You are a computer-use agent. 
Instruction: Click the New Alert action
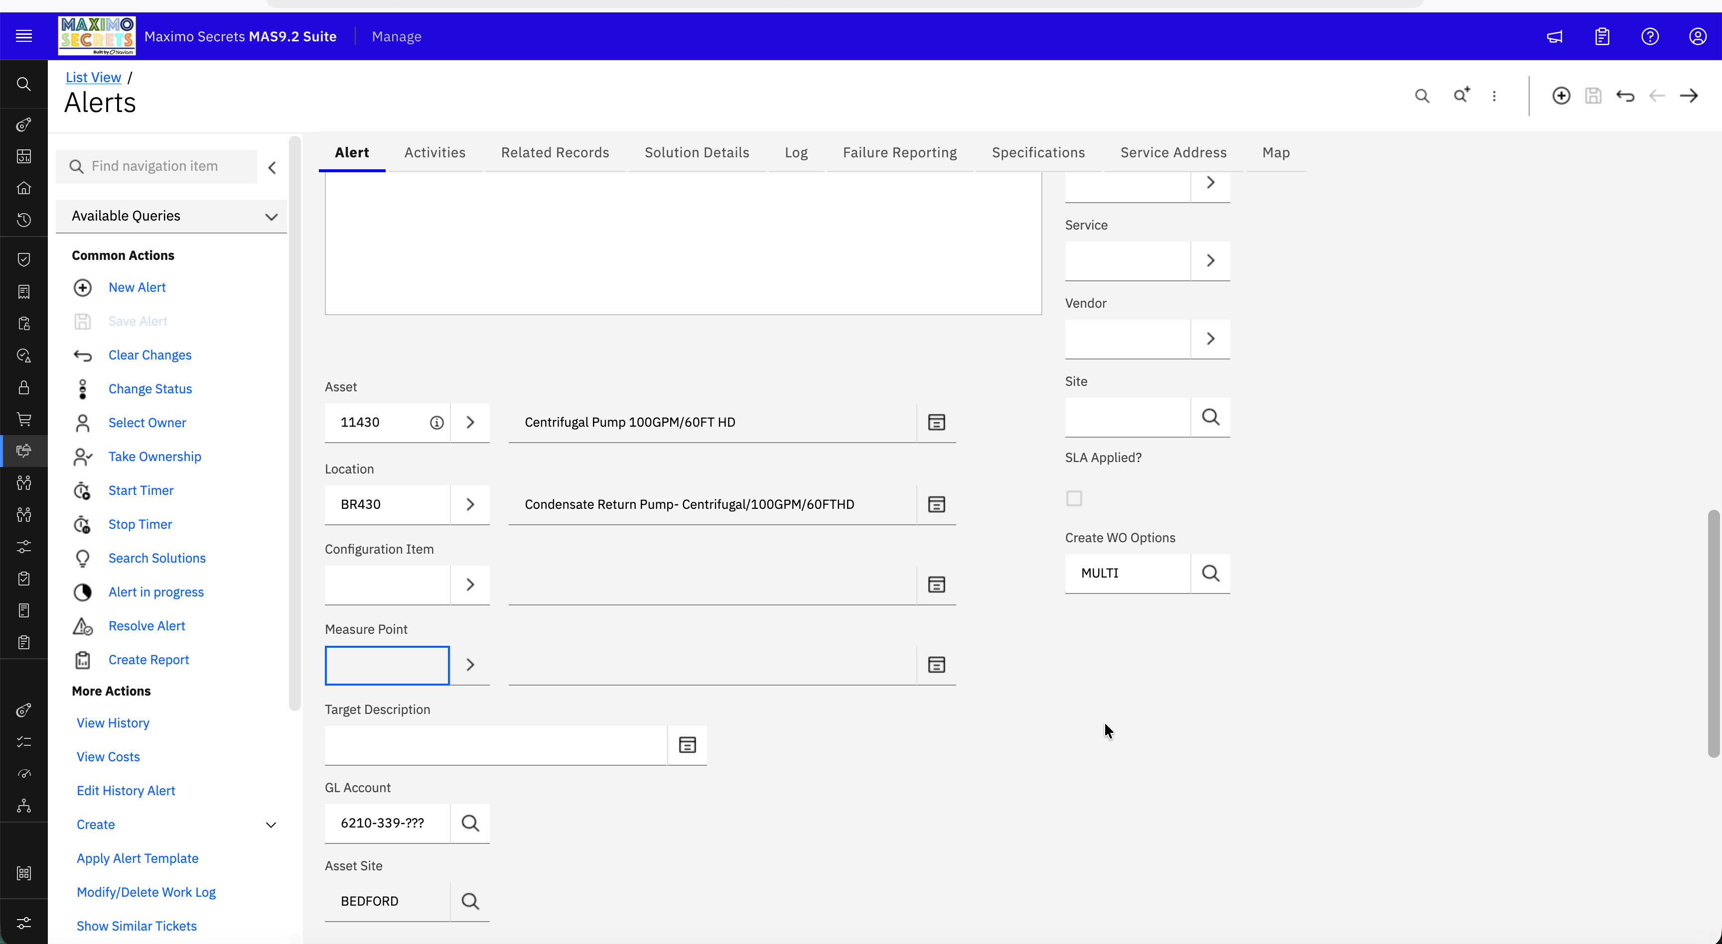coord(137,287)
